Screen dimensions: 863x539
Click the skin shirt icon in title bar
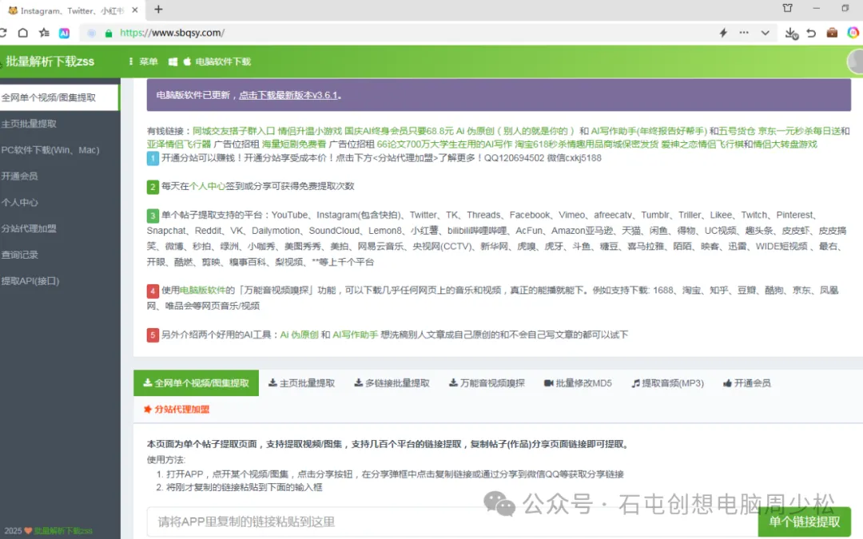point(788,8)
